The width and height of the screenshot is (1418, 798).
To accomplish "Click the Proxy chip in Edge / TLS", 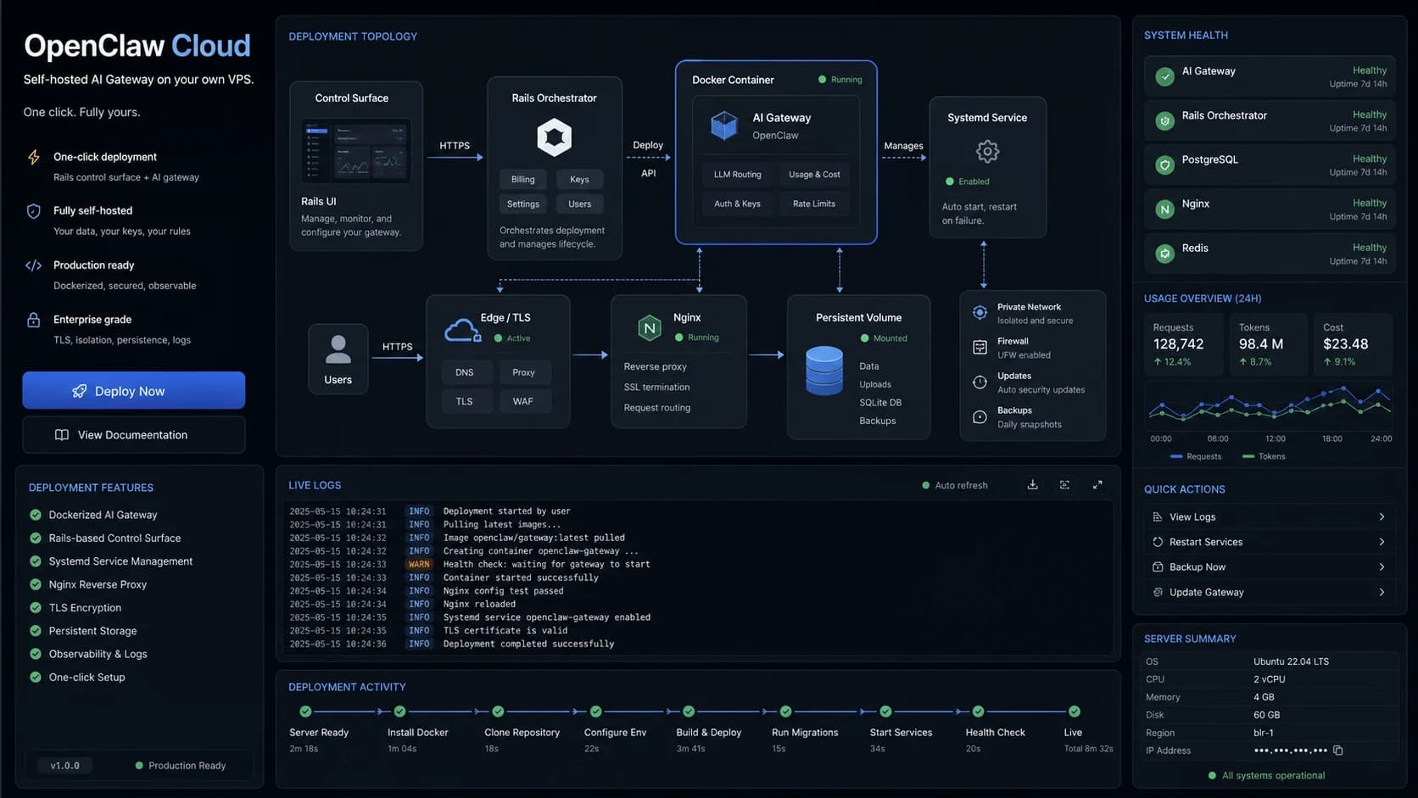I will 523,372.
